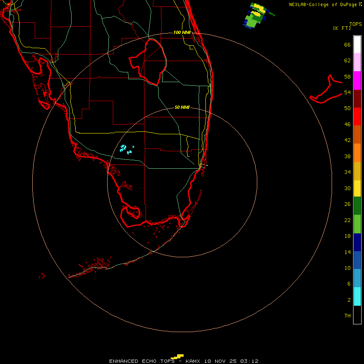364x364 pixels.
Task: Click the 50 NMI range ring label
Action: coord(182,107)
